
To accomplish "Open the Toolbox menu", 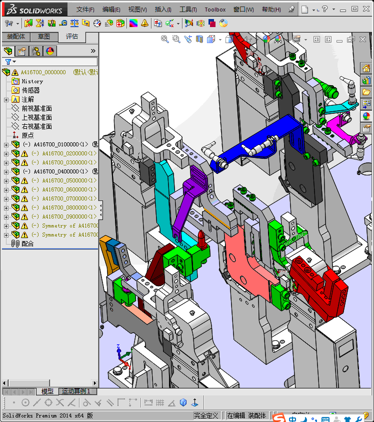I will coord(215,10).
